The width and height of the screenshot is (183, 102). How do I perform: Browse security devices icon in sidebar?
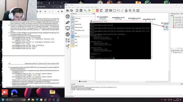(x=68, y=34)
